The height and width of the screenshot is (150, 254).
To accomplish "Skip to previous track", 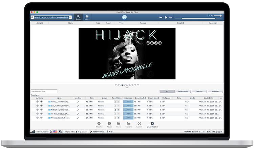I will pos(161,17).
